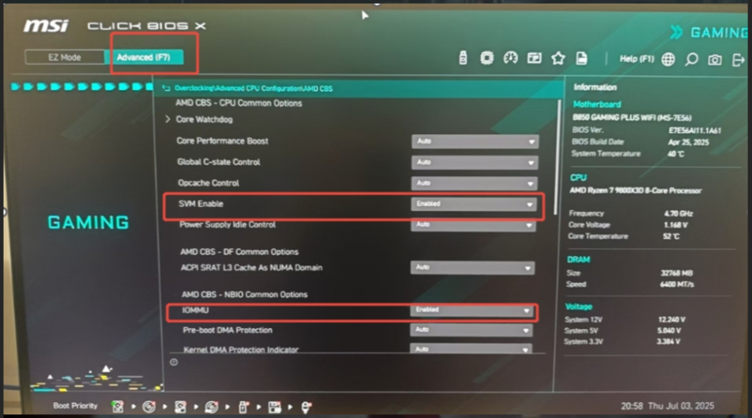The height and width of the screenshot is (418, 752).
Task: Select the first hard disk boot priority icon
Action: 117,406
